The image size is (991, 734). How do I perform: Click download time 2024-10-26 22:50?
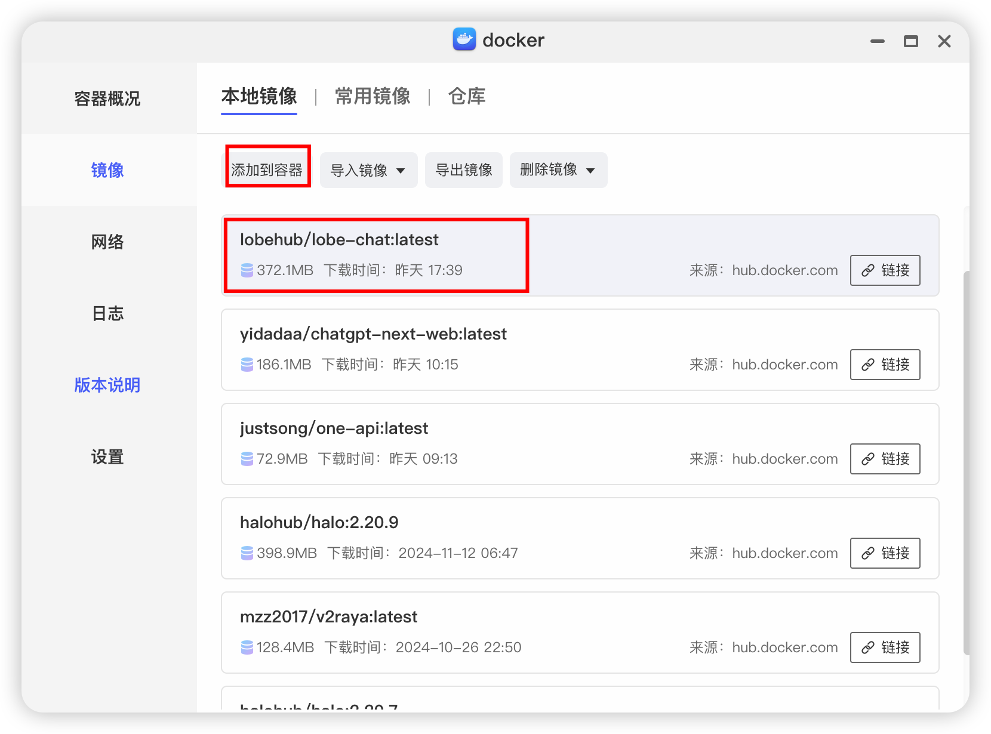(458, 647)
